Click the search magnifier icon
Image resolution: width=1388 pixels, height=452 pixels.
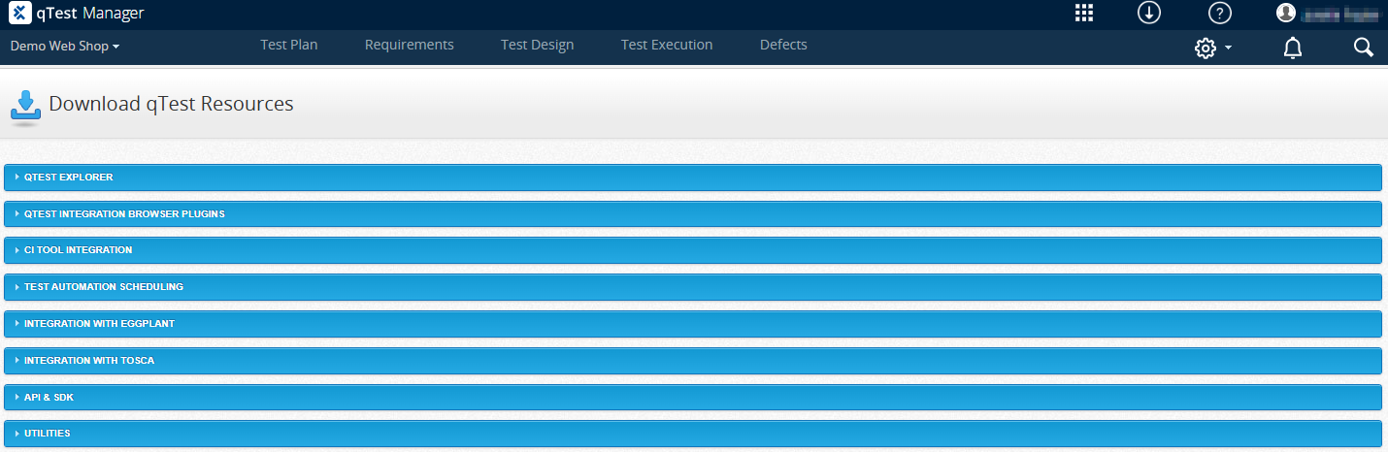(1363, 48)
